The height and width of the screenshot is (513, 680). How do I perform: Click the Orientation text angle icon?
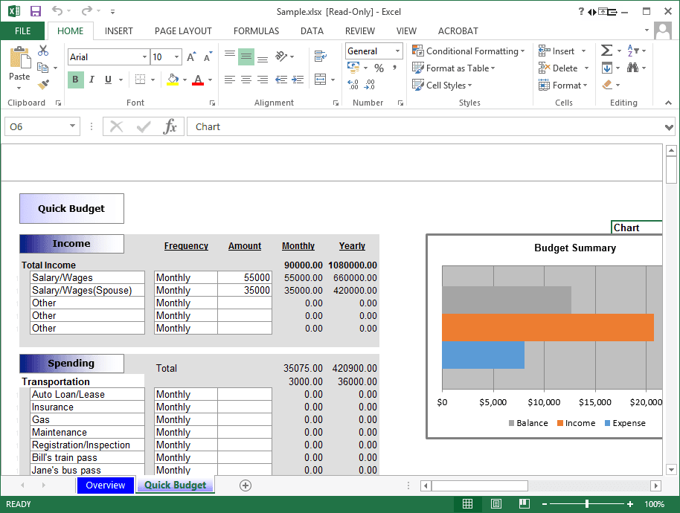281,57
